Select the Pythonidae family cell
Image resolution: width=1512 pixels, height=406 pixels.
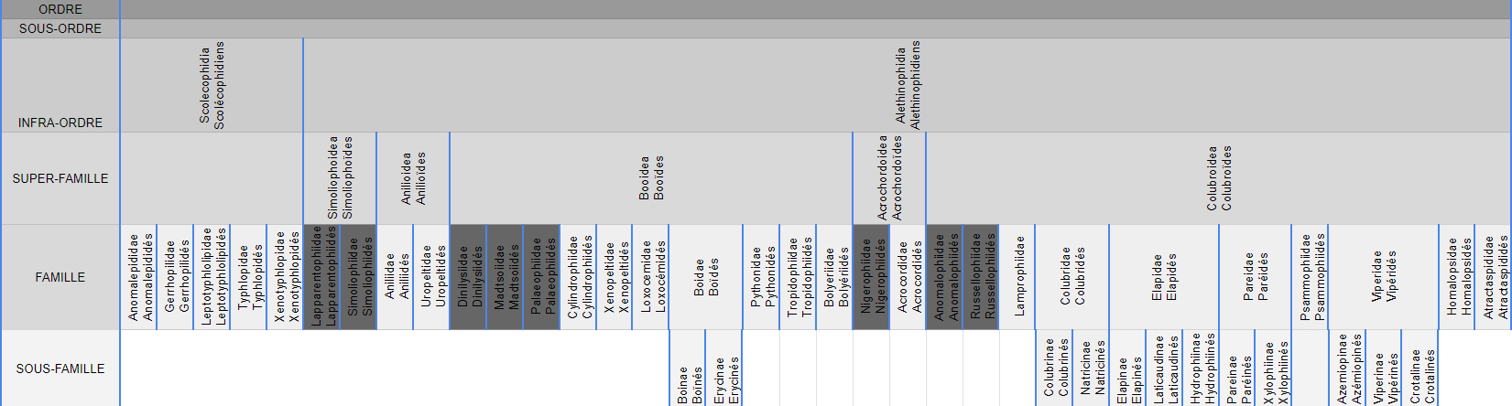[x=761, y=277]
